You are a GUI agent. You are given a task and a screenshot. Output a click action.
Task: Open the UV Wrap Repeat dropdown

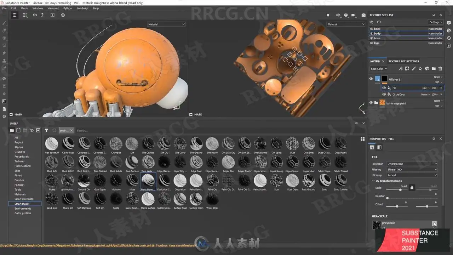pyautogui.click(x=412, y=175)
